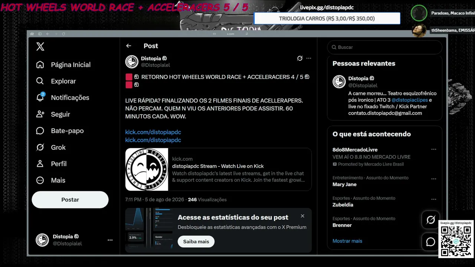Click the browser workspace icon left of sidebar toggle
This screenshot has width=475, height=267.
[32, 34]
